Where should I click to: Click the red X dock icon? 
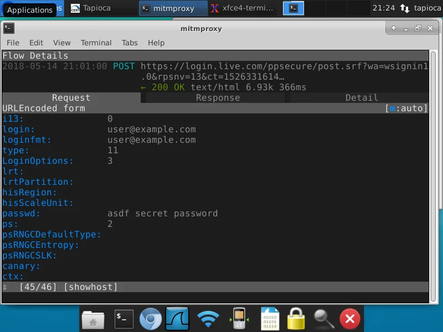click(350, 319)
